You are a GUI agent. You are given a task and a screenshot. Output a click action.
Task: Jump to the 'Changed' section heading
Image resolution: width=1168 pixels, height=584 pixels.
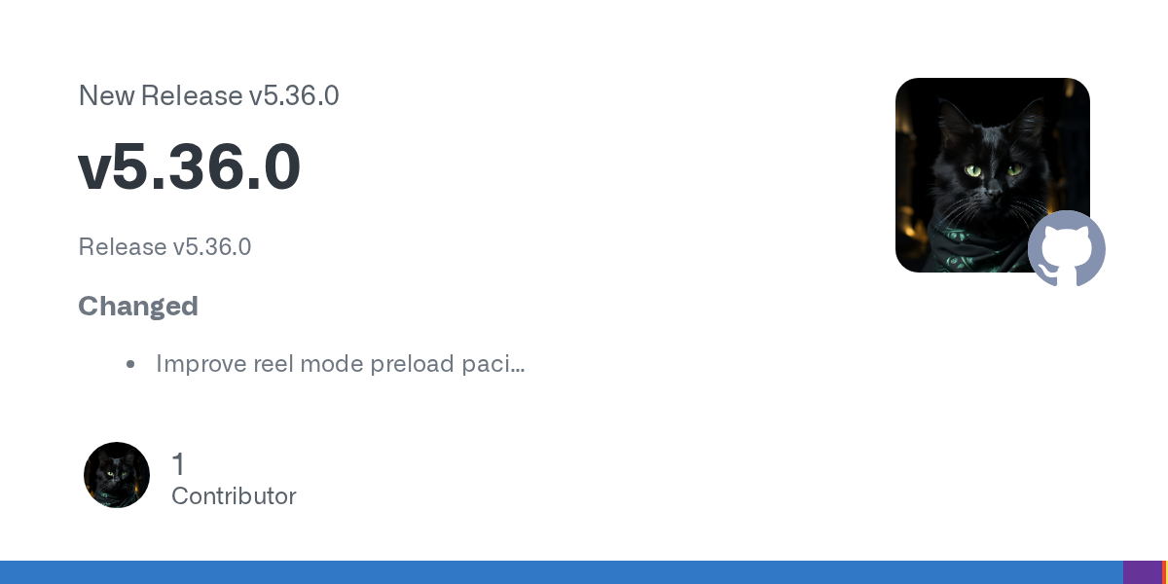[x=138, y=306]
